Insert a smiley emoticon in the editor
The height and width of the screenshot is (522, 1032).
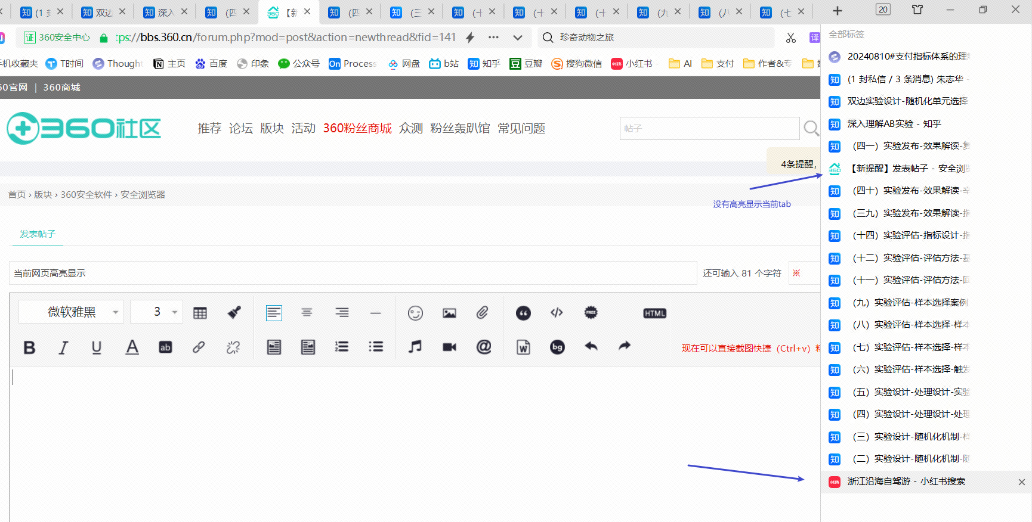415,313
